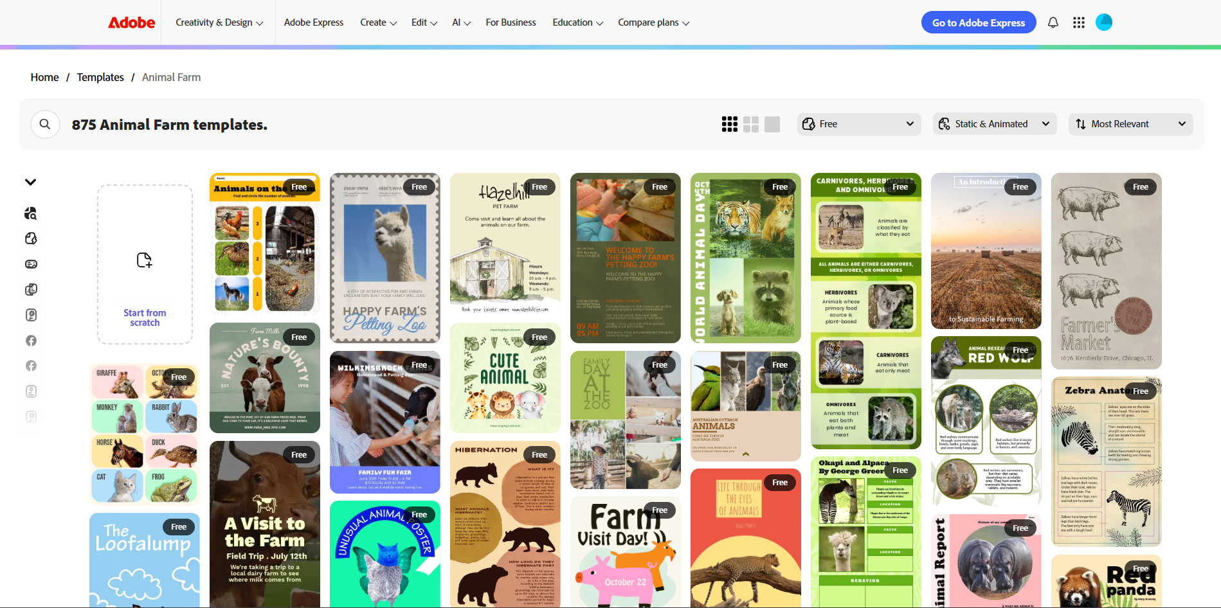
Task: Click the search icon beside the template count
Action: click(x=45, y=124)
